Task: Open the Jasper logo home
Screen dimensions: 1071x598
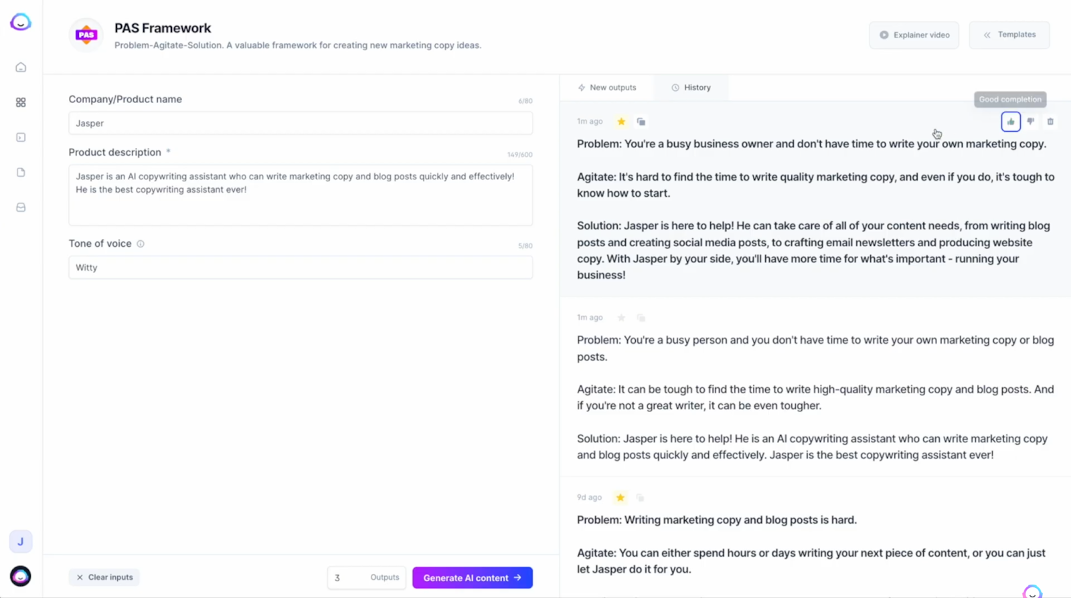Action: click(x=21, y=22)
